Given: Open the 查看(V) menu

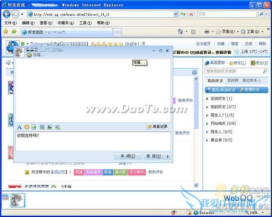Looking at the screenshot, I should tap(46, 23).
